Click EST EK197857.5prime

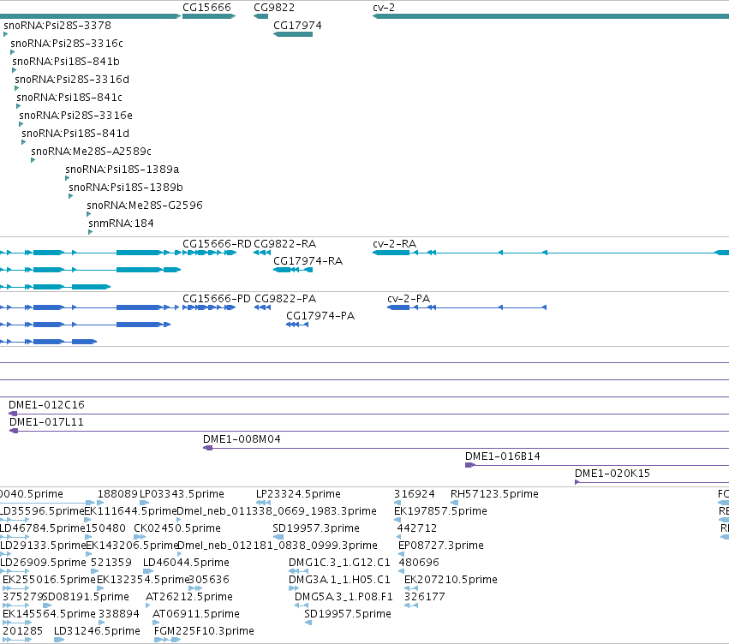click(440, 511)
